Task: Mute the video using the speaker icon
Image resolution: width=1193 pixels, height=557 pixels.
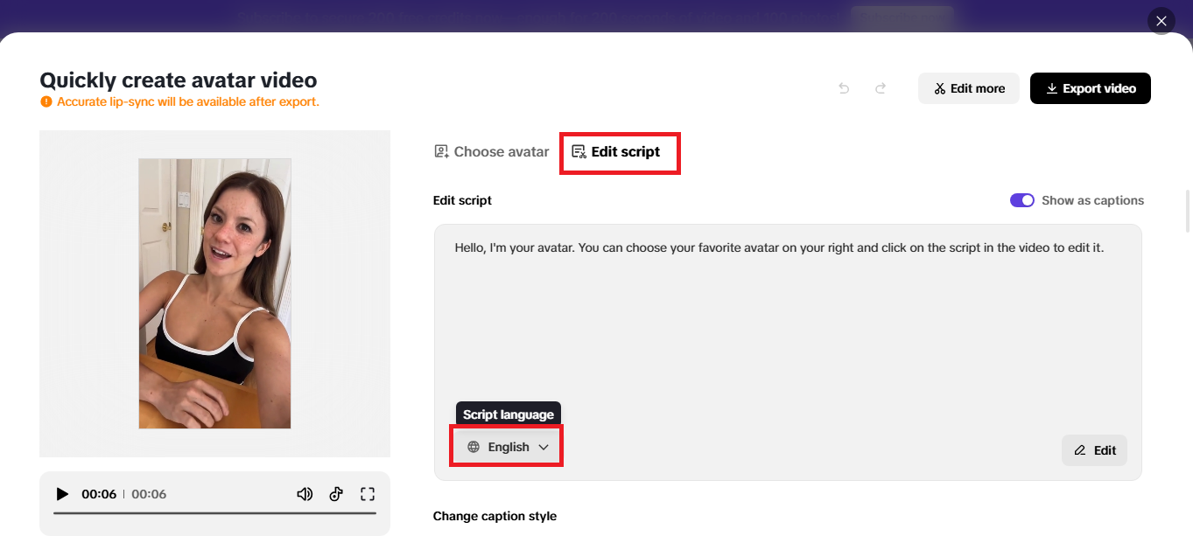Action: point(305,493)
